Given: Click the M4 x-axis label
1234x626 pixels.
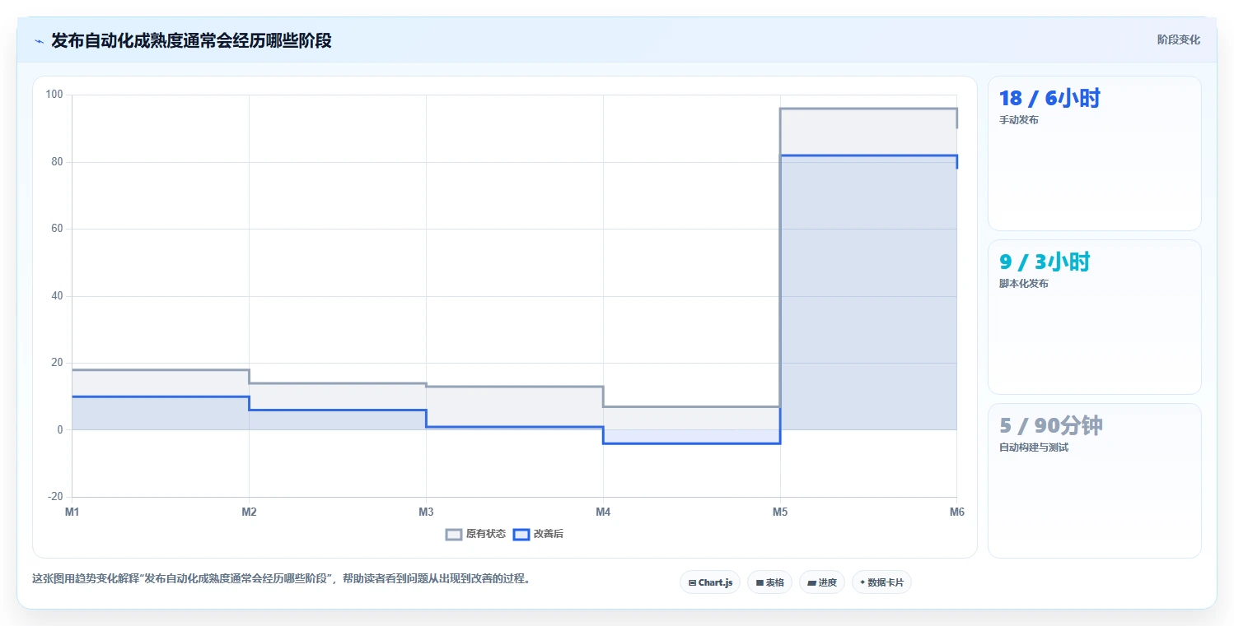Looking at the screenshot, I should 603,512.
